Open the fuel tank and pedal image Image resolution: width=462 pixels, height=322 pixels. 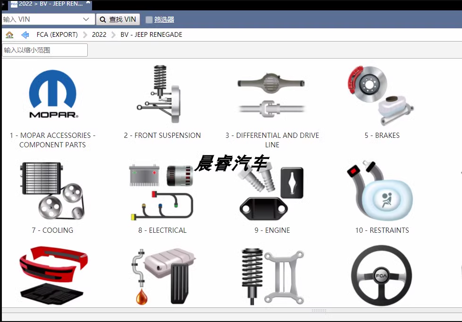pyautogui.click(x=164, y=277)
